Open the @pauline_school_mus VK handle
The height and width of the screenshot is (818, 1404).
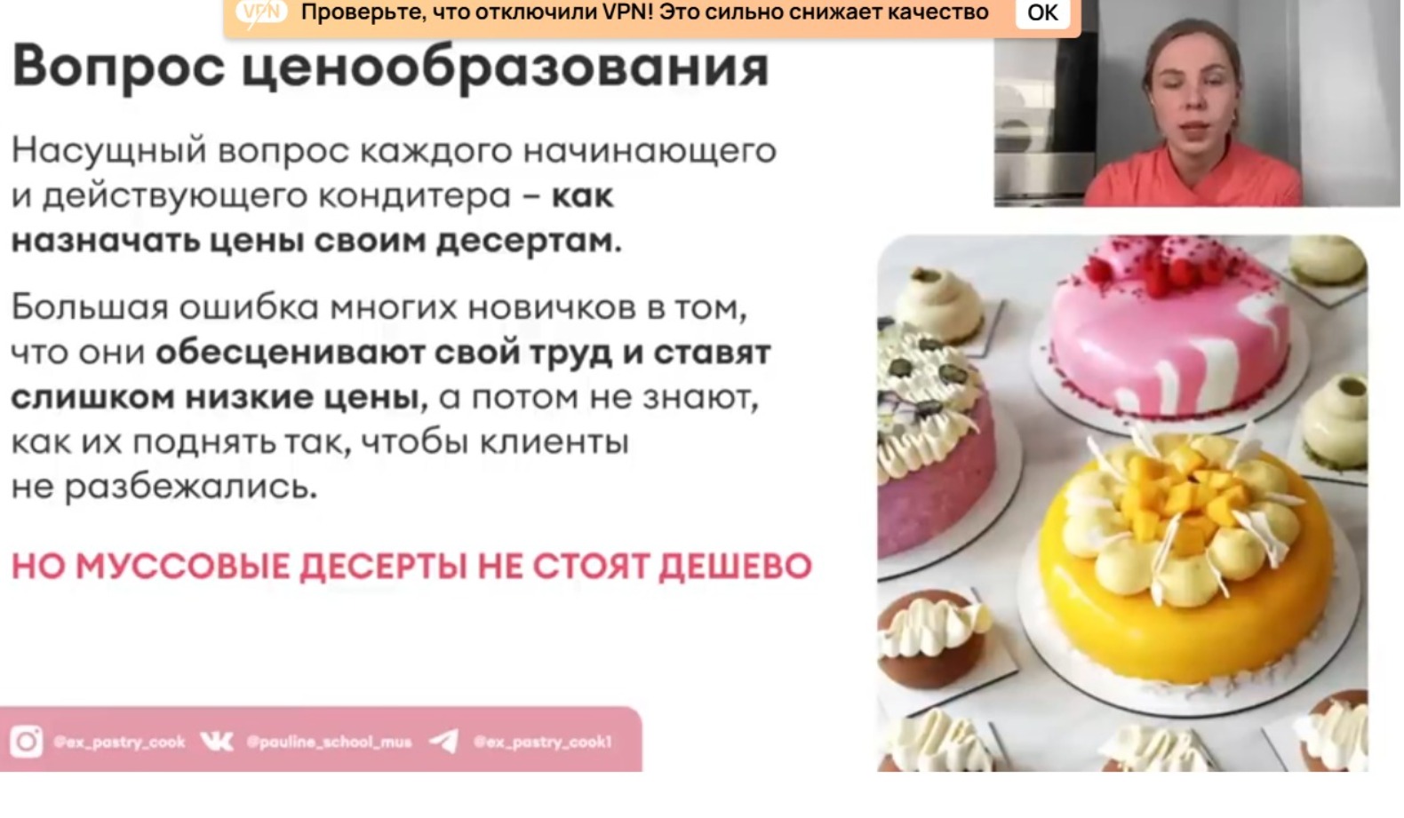point(329,742)
